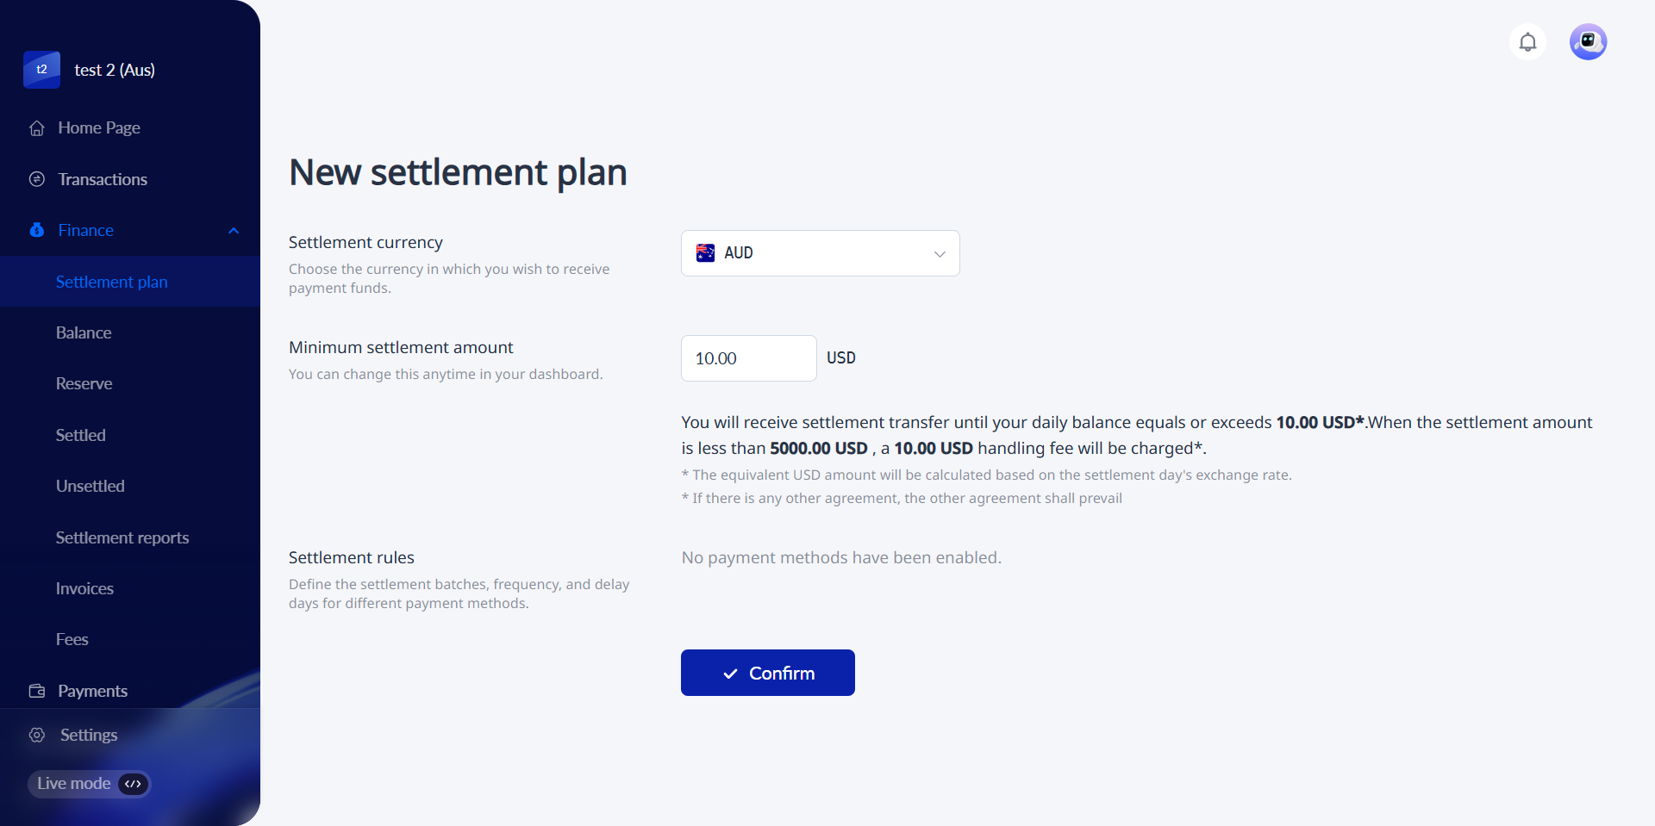Click the Finance money bag icon
This screenshot has height=826, width=1655.
(x=37, y=230)
